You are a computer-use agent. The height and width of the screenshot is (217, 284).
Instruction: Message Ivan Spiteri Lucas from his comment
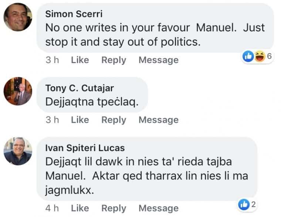click(x=158, y=208)
